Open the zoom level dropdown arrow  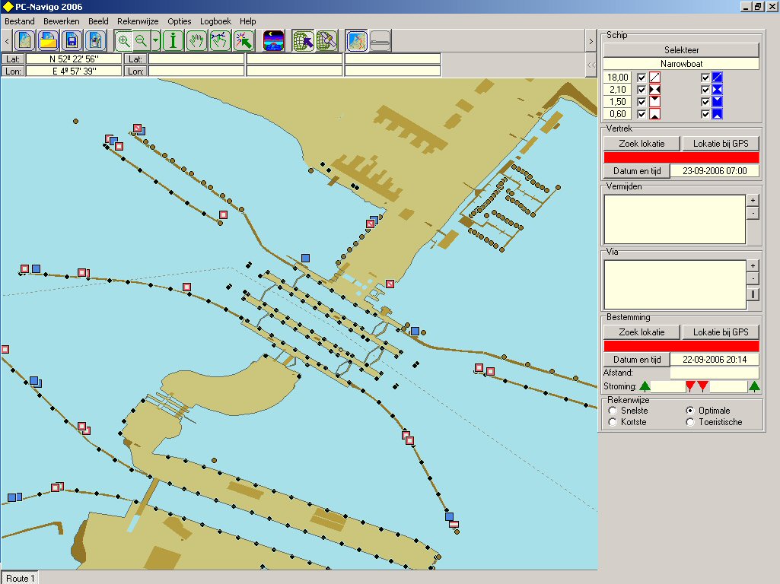pyautogui.click(x=155, y=41)
